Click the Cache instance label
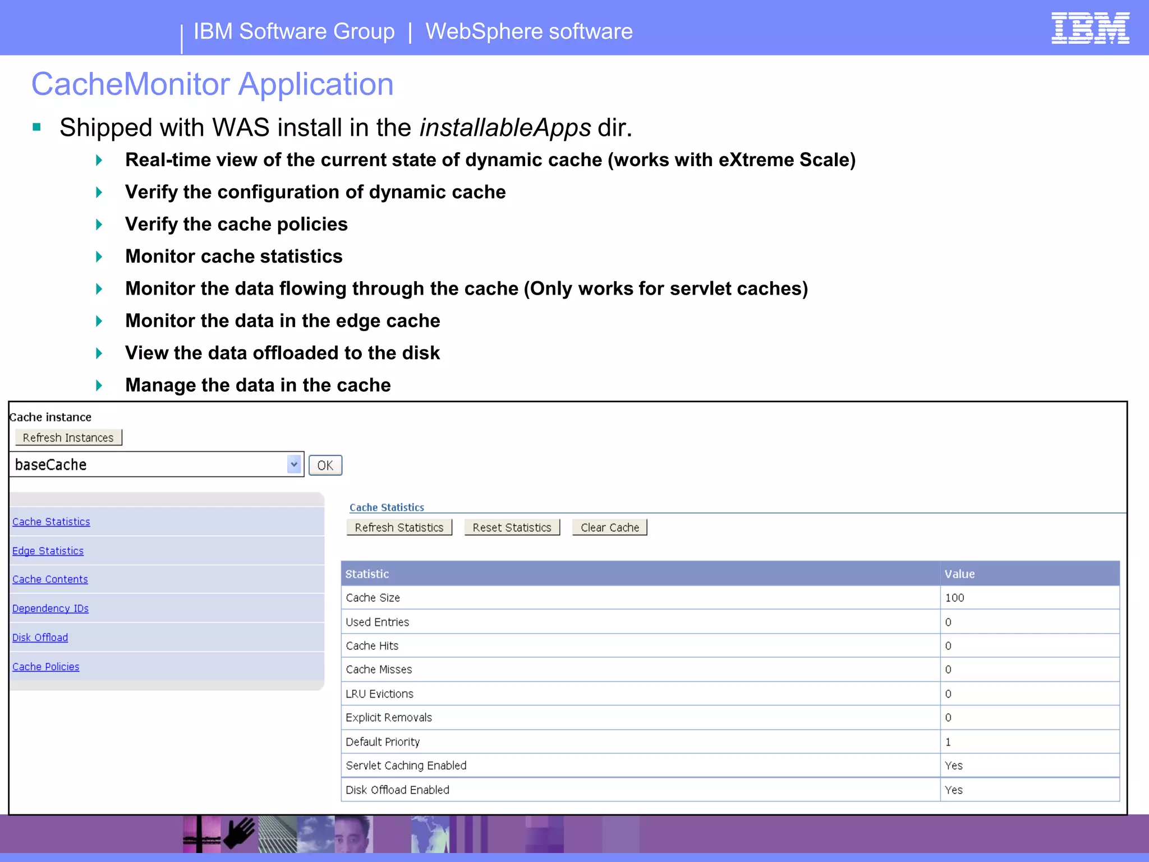1149x862 pixels. tap(50, 417)
